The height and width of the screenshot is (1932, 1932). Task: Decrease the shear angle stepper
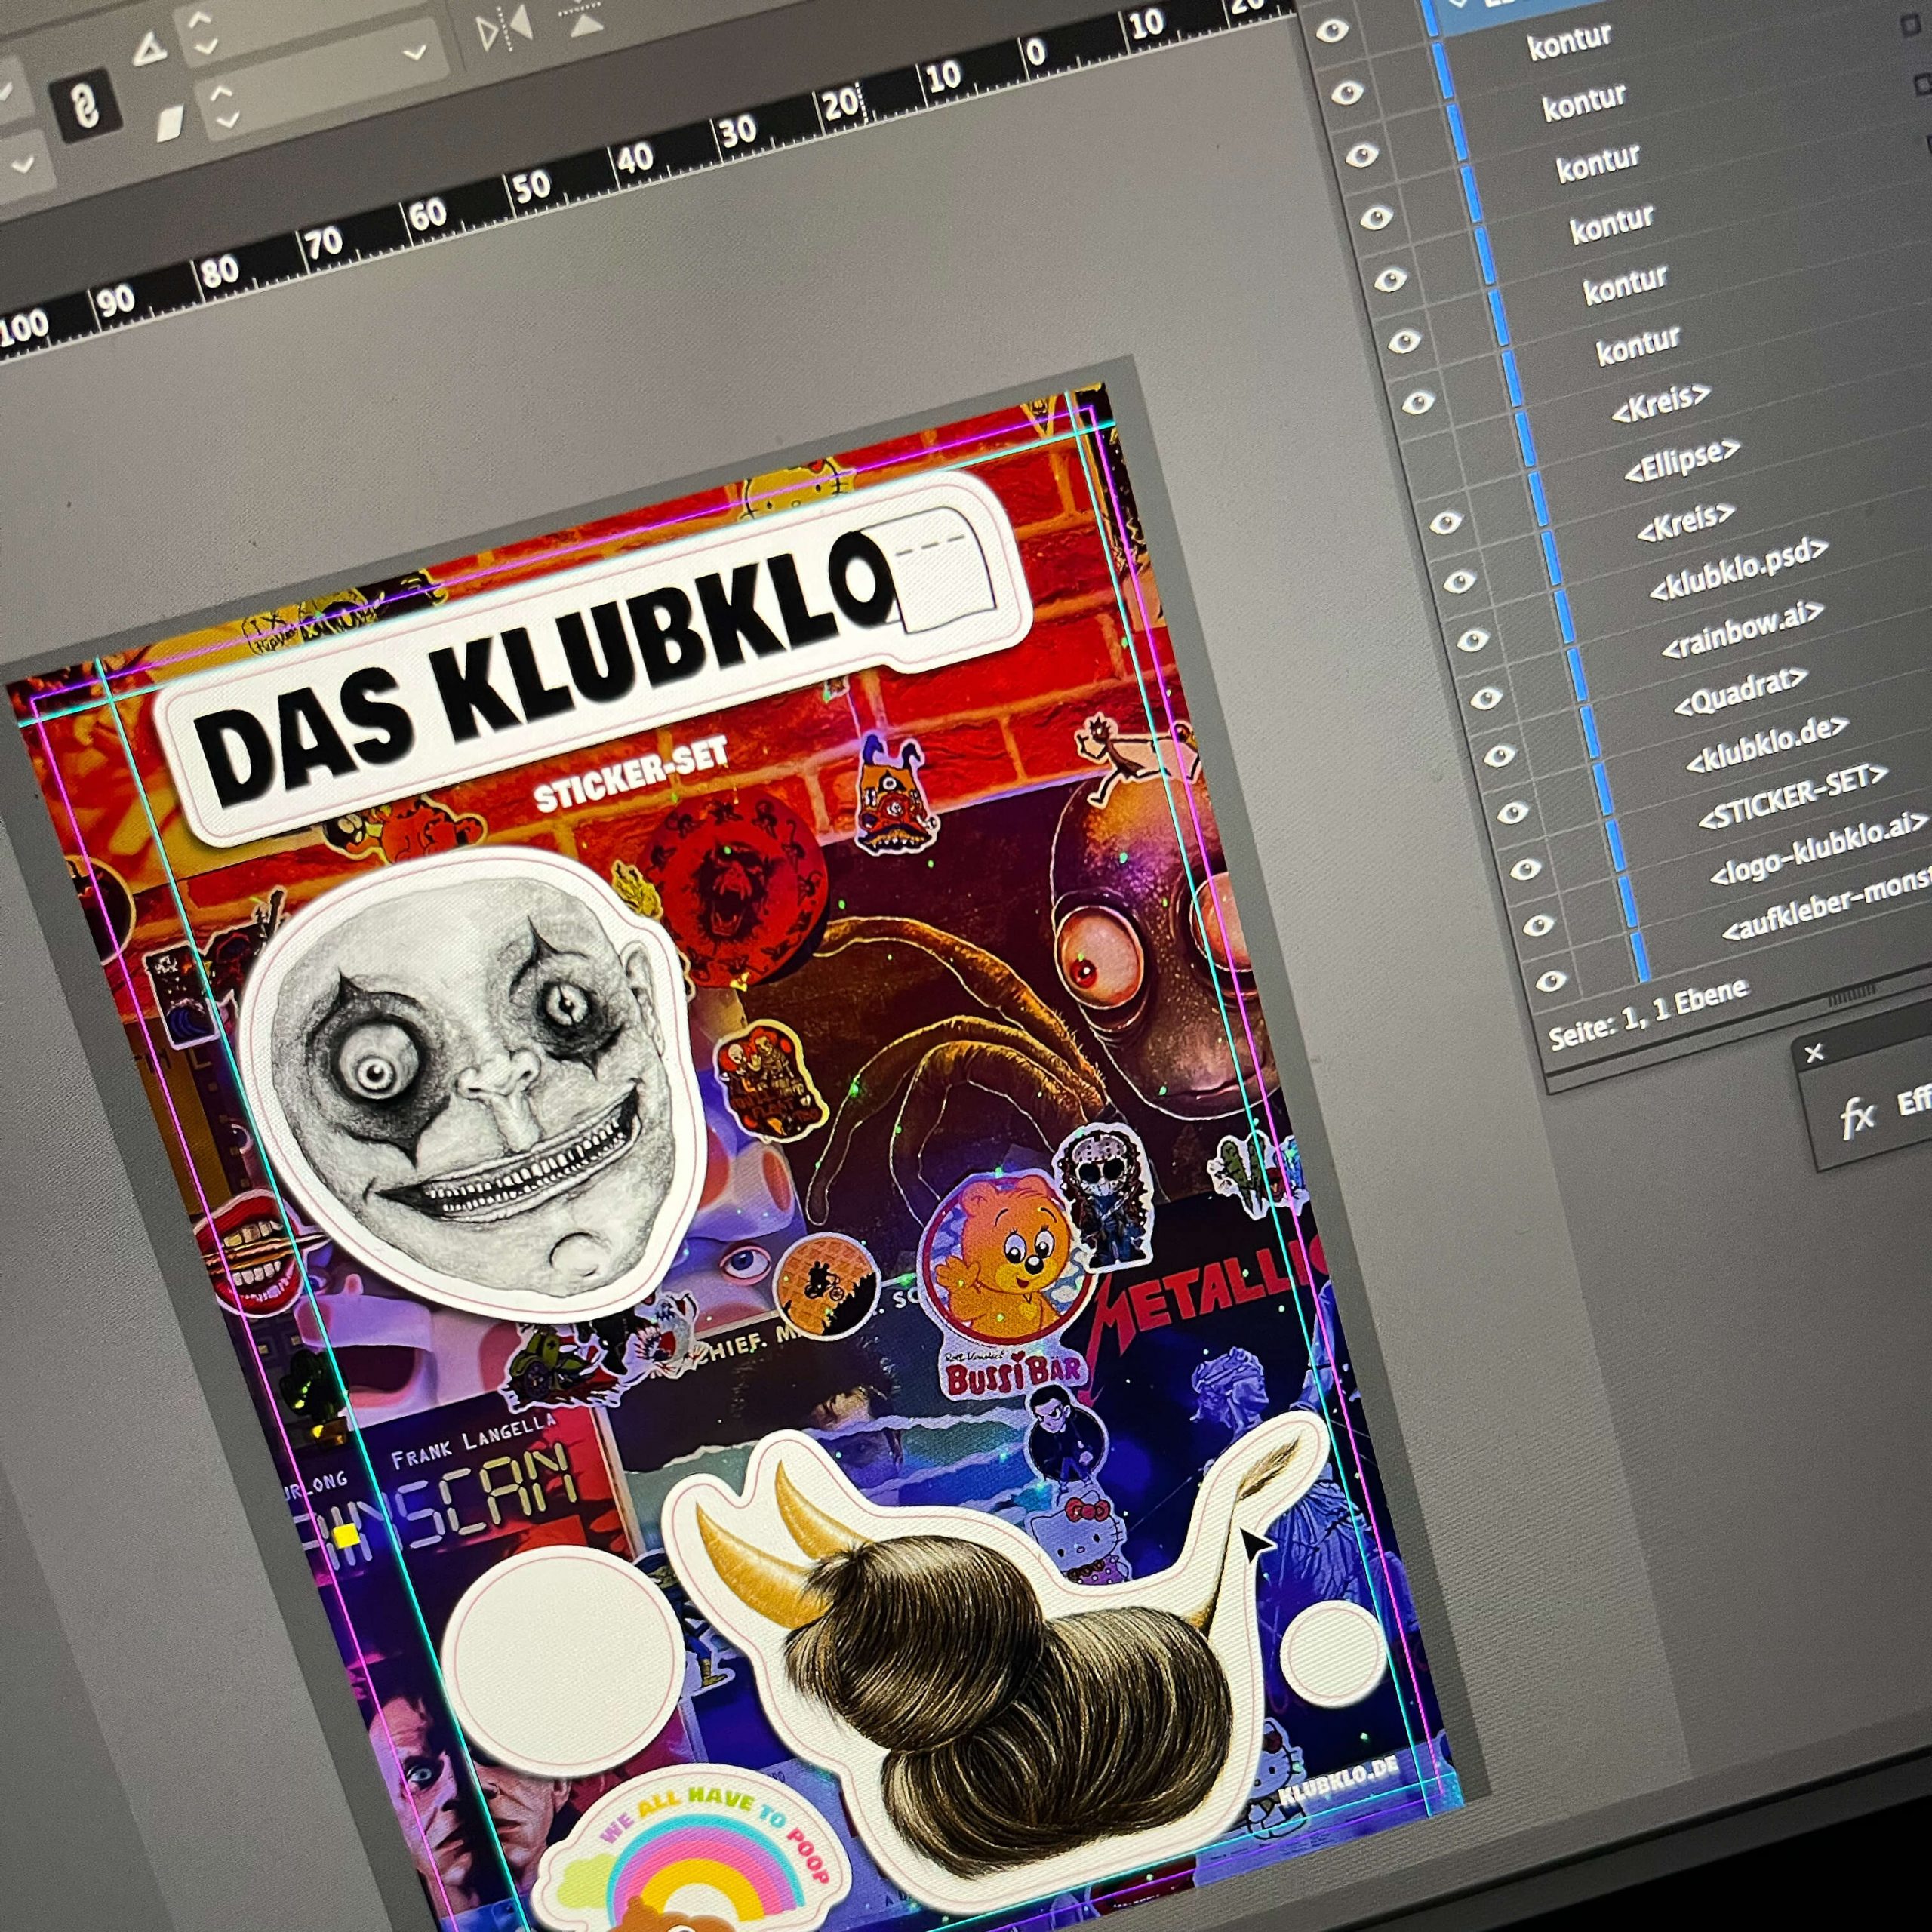pos(228,120)
